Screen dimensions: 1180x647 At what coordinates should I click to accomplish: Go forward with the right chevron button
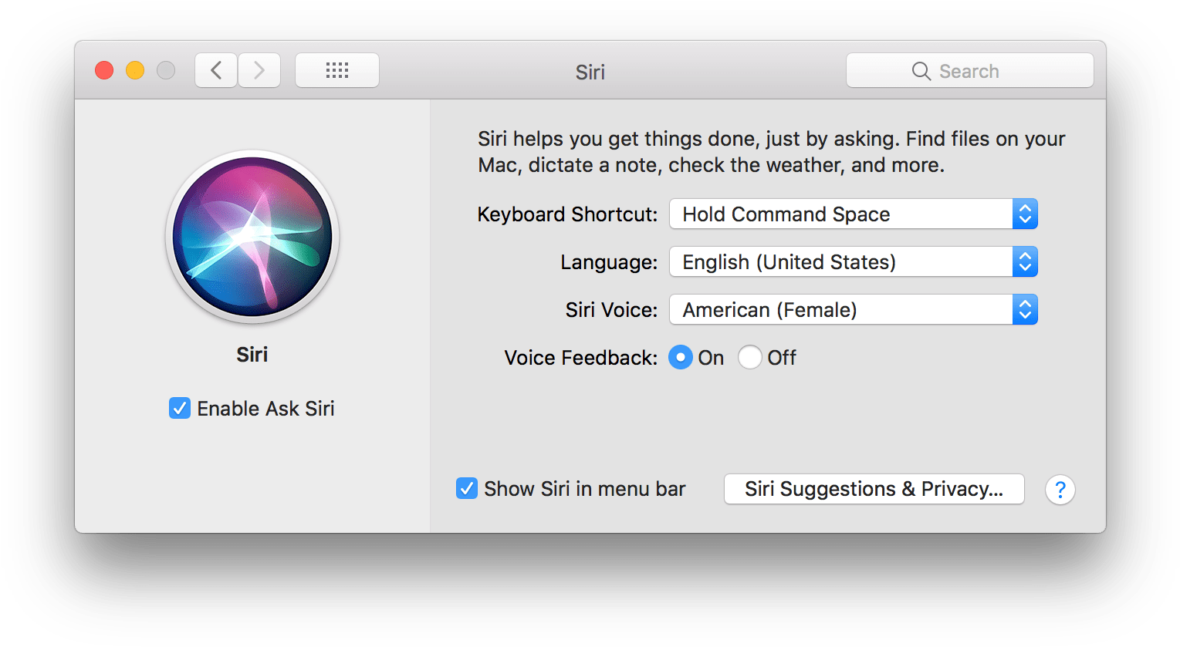(x=259, y=70)
